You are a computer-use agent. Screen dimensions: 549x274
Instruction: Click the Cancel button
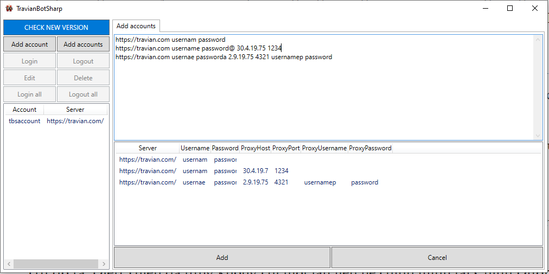(x=437, y=258)
